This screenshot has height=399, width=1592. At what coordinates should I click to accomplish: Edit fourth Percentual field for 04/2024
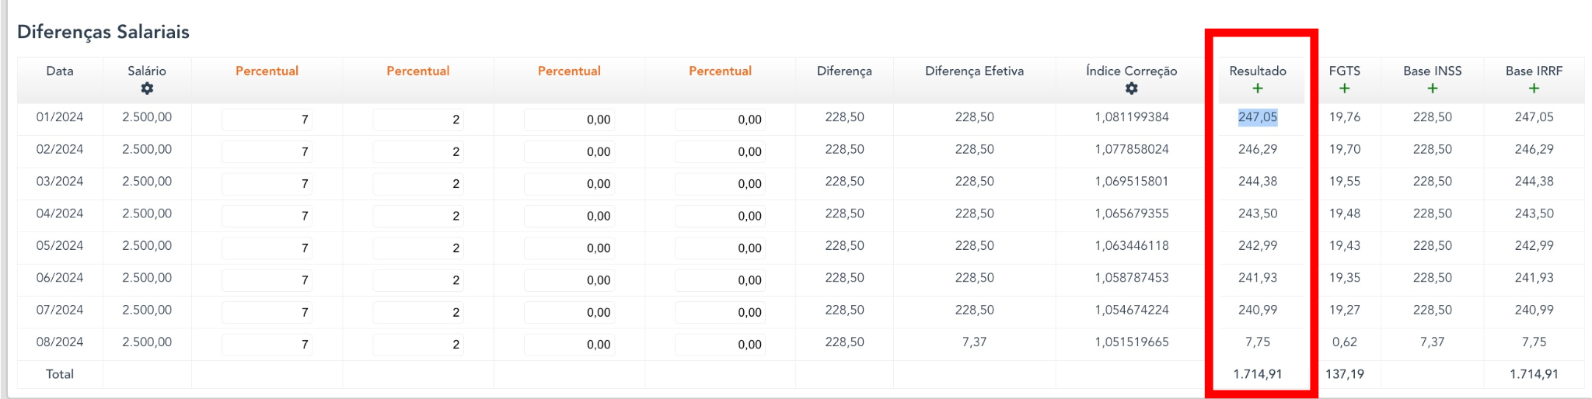click(x=720, y=216)
